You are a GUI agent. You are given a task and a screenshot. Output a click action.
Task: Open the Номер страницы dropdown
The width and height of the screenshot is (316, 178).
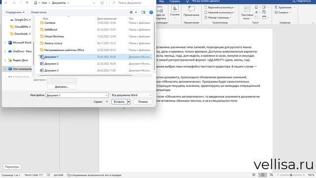(x=218, y=18)
